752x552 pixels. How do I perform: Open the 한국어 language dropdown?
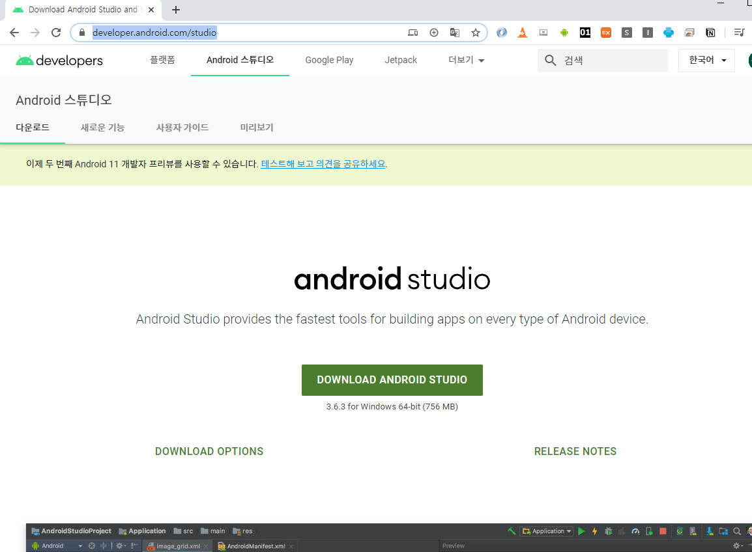pos(706,61)
